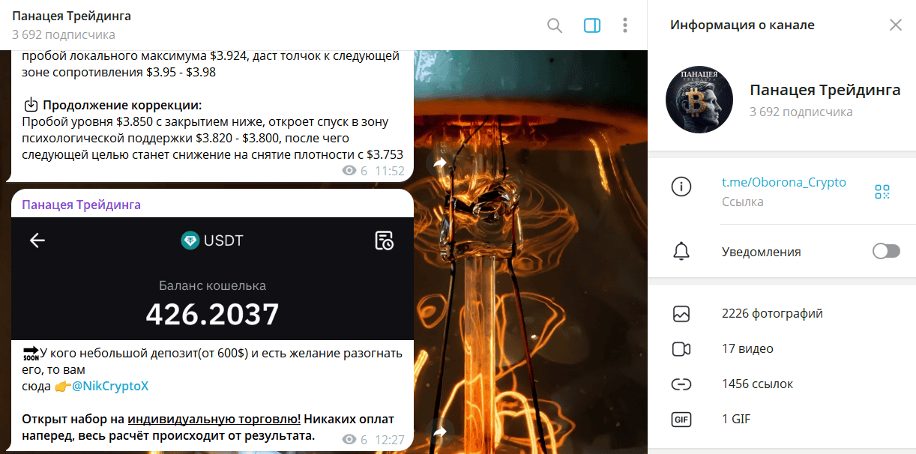The height and width of the screenshot is (454, 916).
Task: Show QR code for channel link
Action: coord(882,191)
